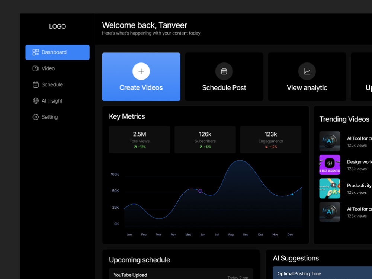Click the Upcoming schedule heading
The width and height of the screenshot is (372, 279).
(x=139, y=260)
